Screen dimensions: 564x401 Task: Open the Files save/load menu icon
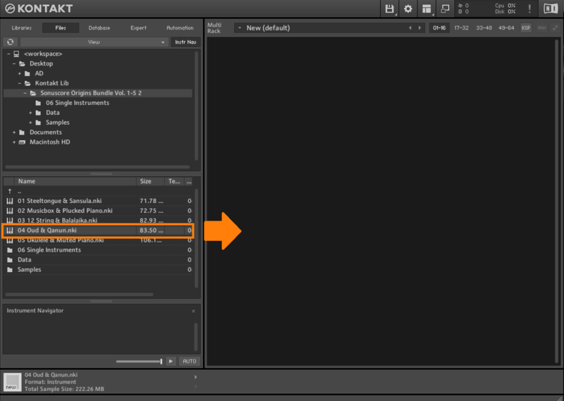[390, 8]
